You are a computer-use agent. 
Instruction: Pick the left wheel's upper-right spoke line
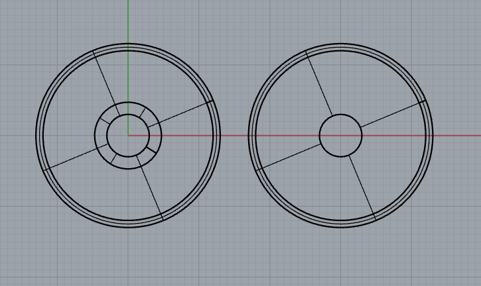coord(181,113)
